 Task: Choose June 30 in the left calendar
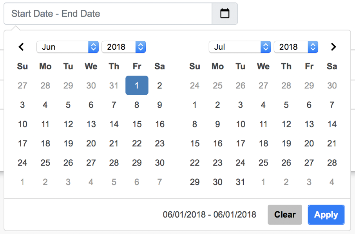click(159, 162)
